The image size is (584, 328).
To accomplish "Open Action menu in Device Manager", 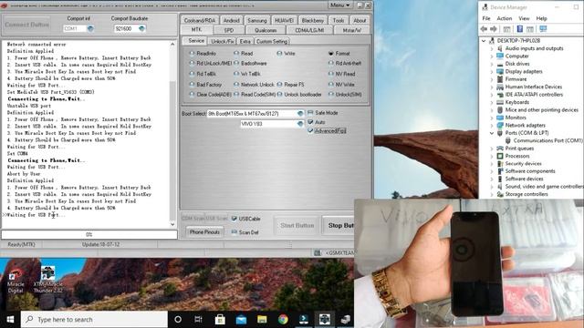I will point(505,18).
